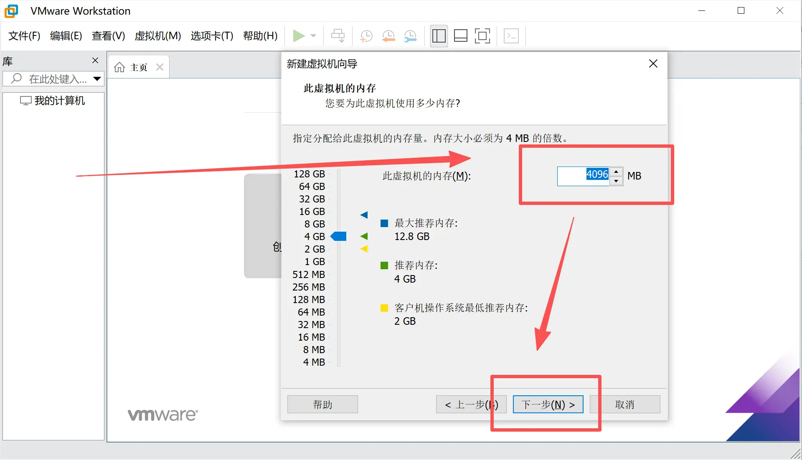Increase memory with the up spinner arrow
The image size is (802, 460).
click(616, 172)
